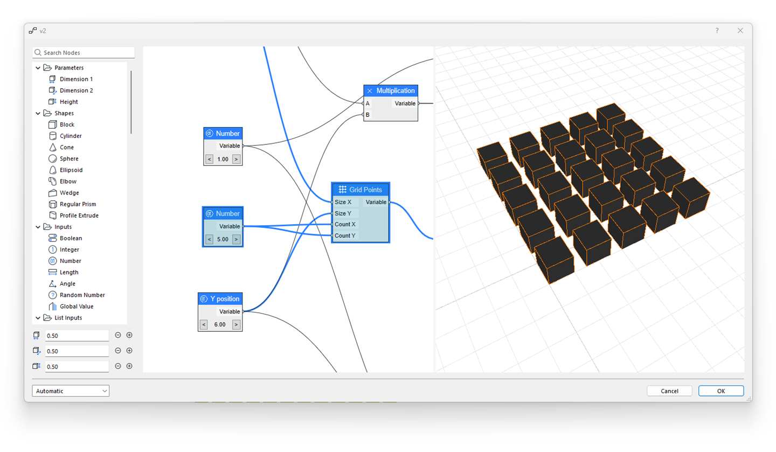Click minus button for first dimension field
The image size is (776, 452).
point(118,335)
